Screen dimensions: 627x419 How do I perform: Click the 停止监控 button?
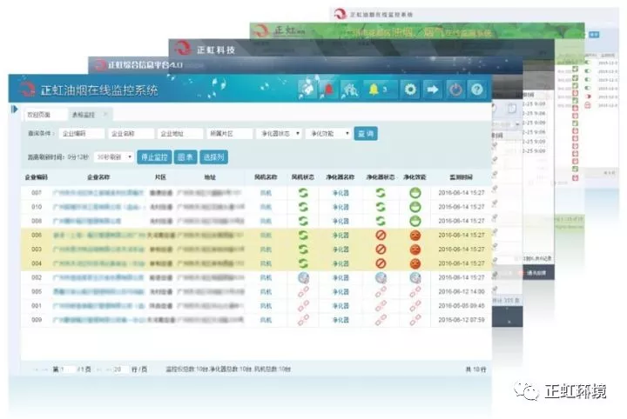[x=154, y=157]
